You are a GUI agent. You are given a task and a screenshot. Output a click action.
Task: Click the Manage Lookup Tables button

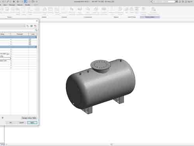(29, 118)
